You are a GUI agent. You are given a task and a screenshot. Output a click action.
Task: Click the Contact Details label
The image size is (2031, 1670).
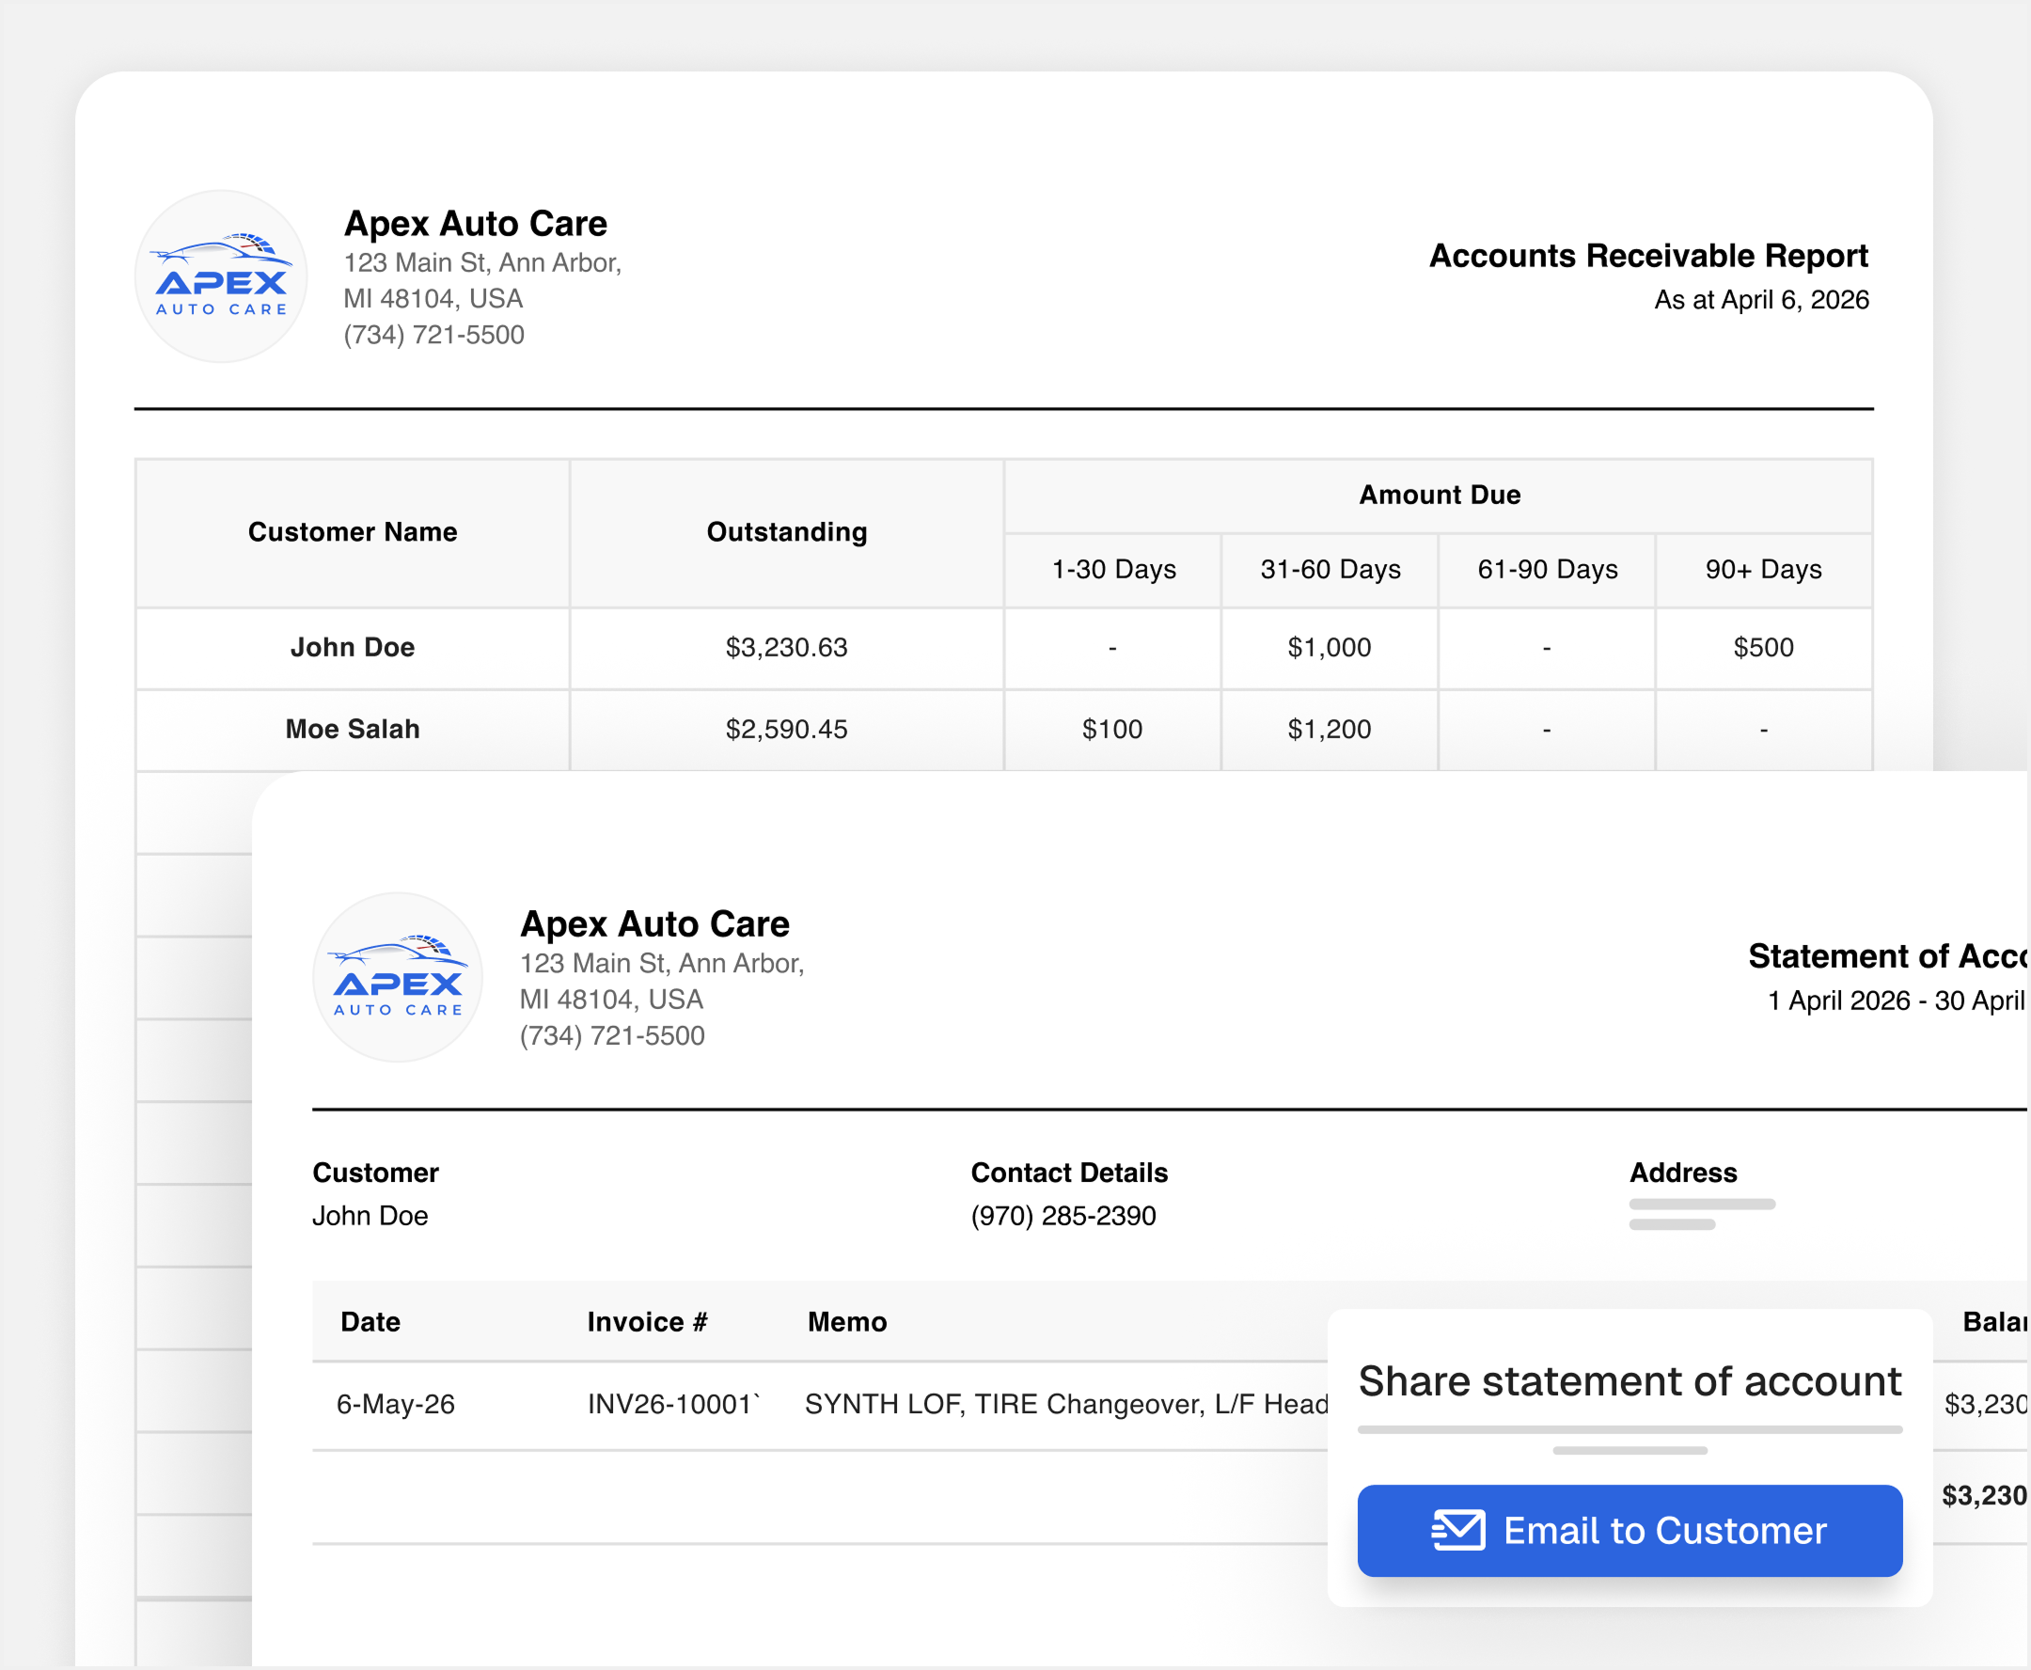1069,1173
